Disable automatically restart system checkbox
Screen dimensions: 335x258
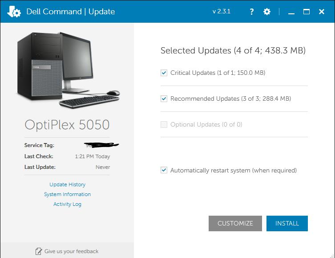click(x=164, y=170)
